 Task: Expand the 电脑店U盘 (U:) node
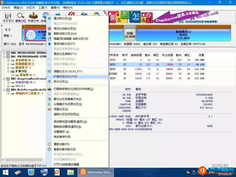tap(8, 82)
